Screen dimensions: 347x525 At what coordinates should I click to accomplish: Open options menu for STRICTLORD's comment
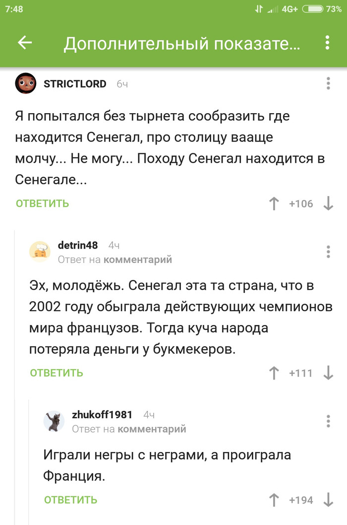pyautogui.click(x=328, y=83)
